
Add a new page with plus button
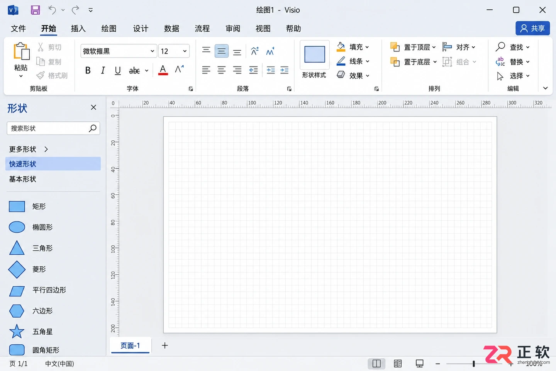(x=165, y=345)
